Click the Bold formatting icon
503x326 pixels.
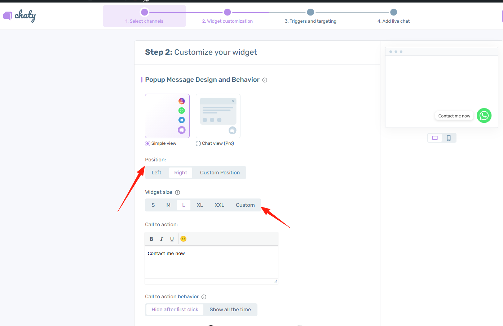point(151,239)
